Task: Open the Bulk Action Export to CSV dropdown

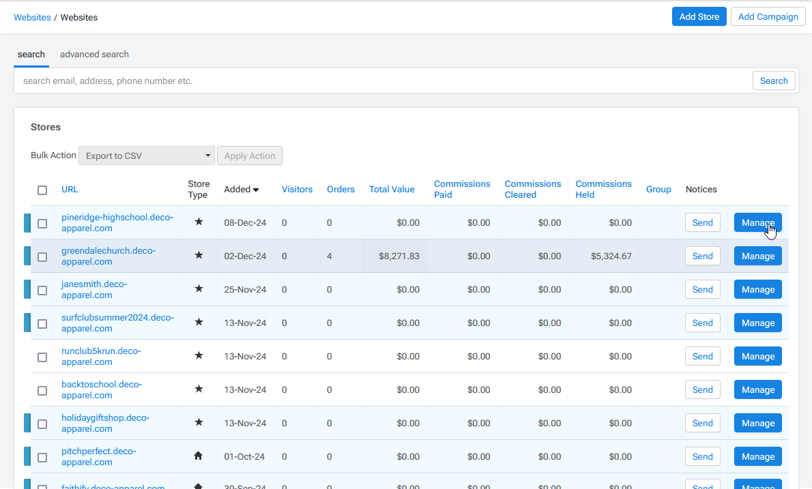Action: coord(147,155)
